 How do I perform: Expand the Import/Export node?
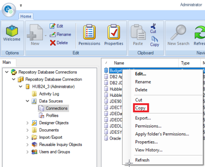coord(27,137)
